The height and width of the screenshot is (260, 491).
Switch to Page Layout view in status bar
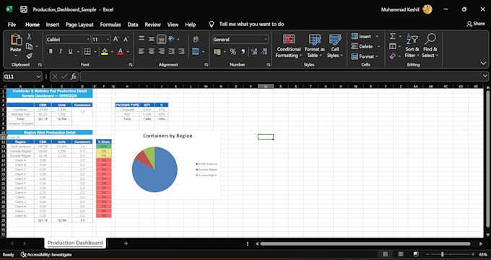pyautogui.click(x=401, y=254)
